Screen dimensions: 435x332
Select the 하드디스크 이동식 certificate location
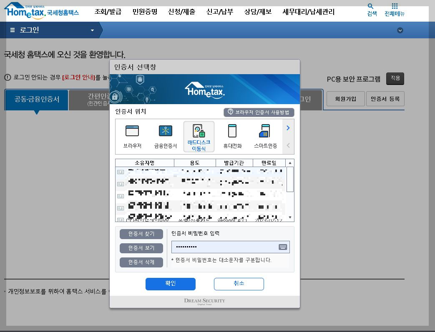tap(199, 136)
